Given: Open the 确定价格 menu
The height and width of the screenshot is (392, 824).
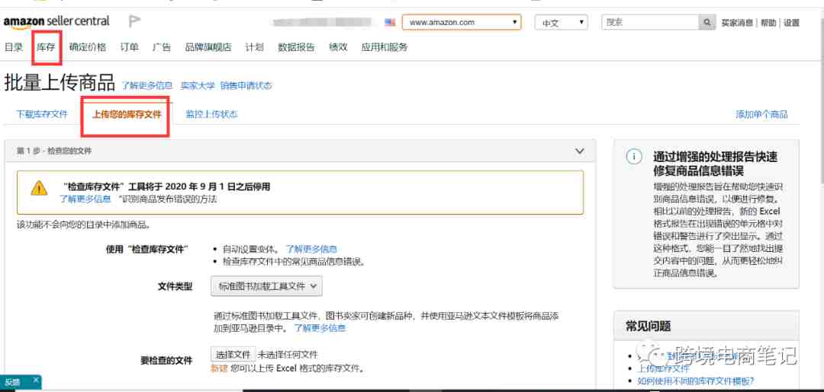Looking at the screenshot, I should point(88,47).
